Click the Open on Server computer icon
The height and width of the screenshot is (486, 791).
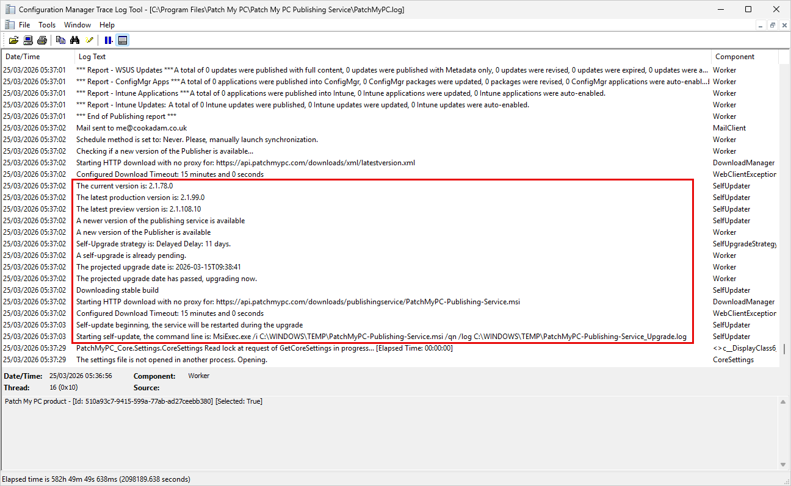28,40
